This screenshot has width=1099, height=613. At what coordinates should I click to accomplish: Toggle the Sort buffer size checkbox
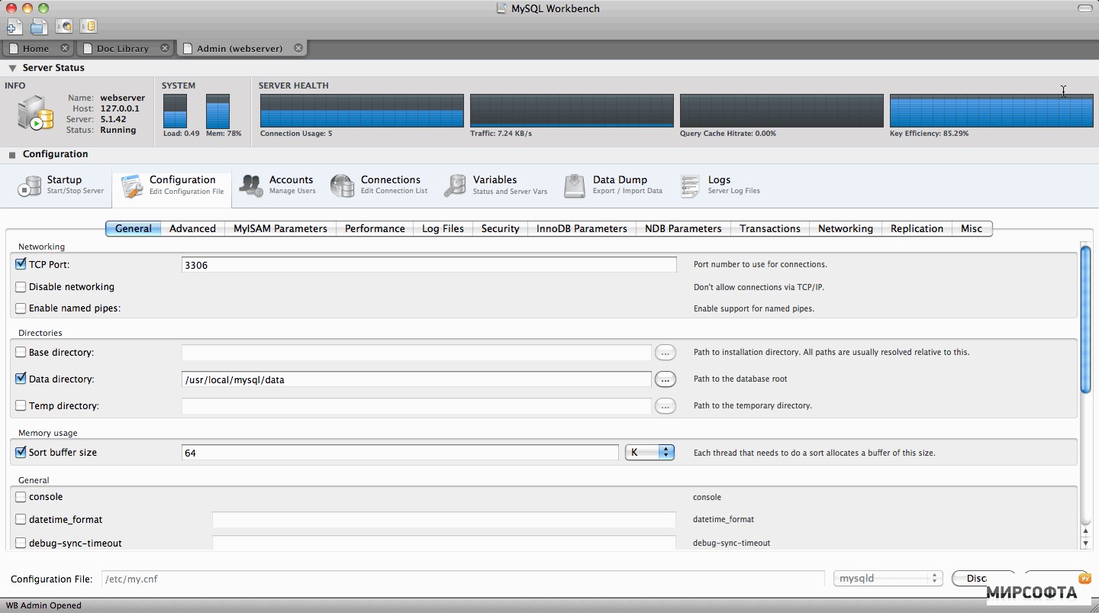(x=21, y=452)
